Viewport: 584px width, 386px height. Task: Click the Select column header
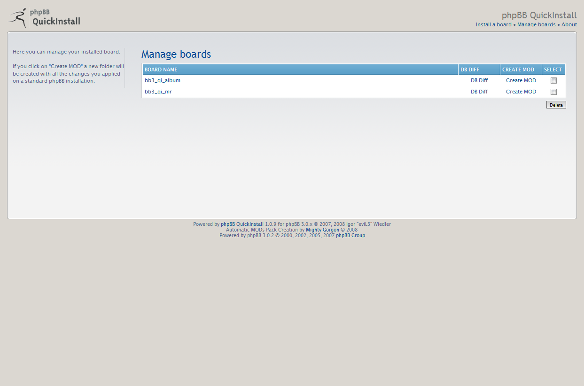pos(553,69)
